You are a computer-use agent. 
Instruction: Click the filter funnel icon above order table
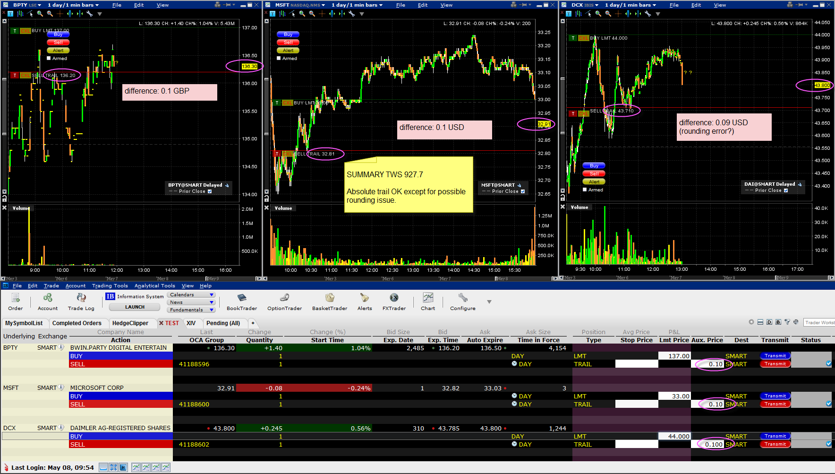point(787,322)
